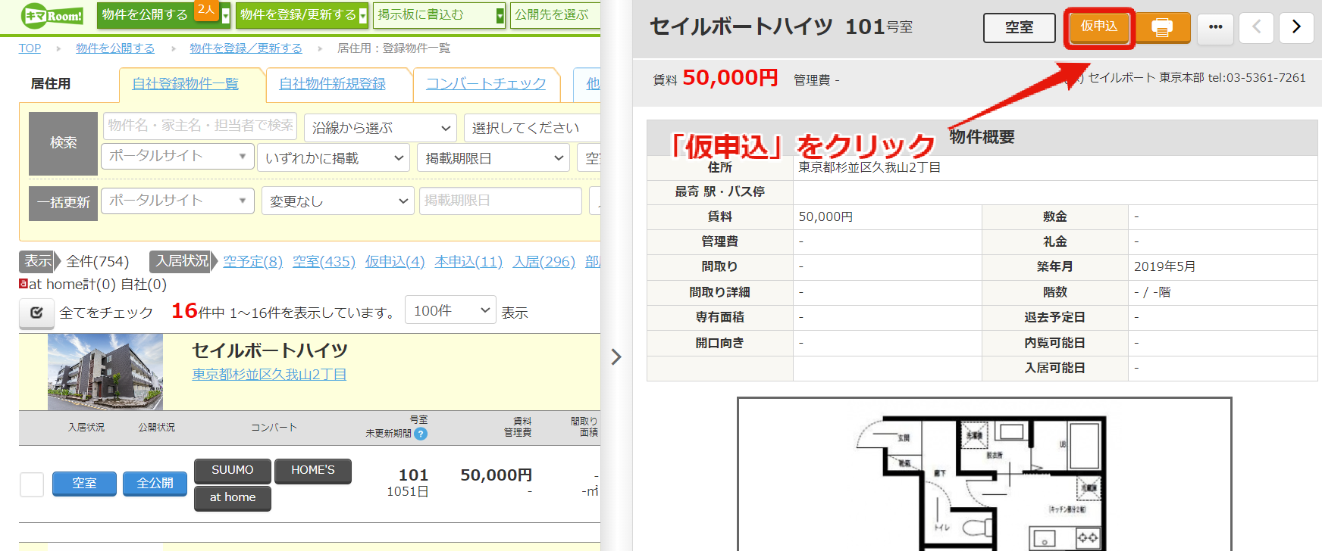Filter by 空室(435) link
This screenshot has height=551, width=1322.
324,261
